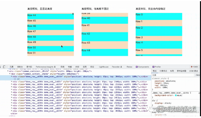
Task: Click the scrollbar thumb of the first list
Action: click(x=73, y=14)
